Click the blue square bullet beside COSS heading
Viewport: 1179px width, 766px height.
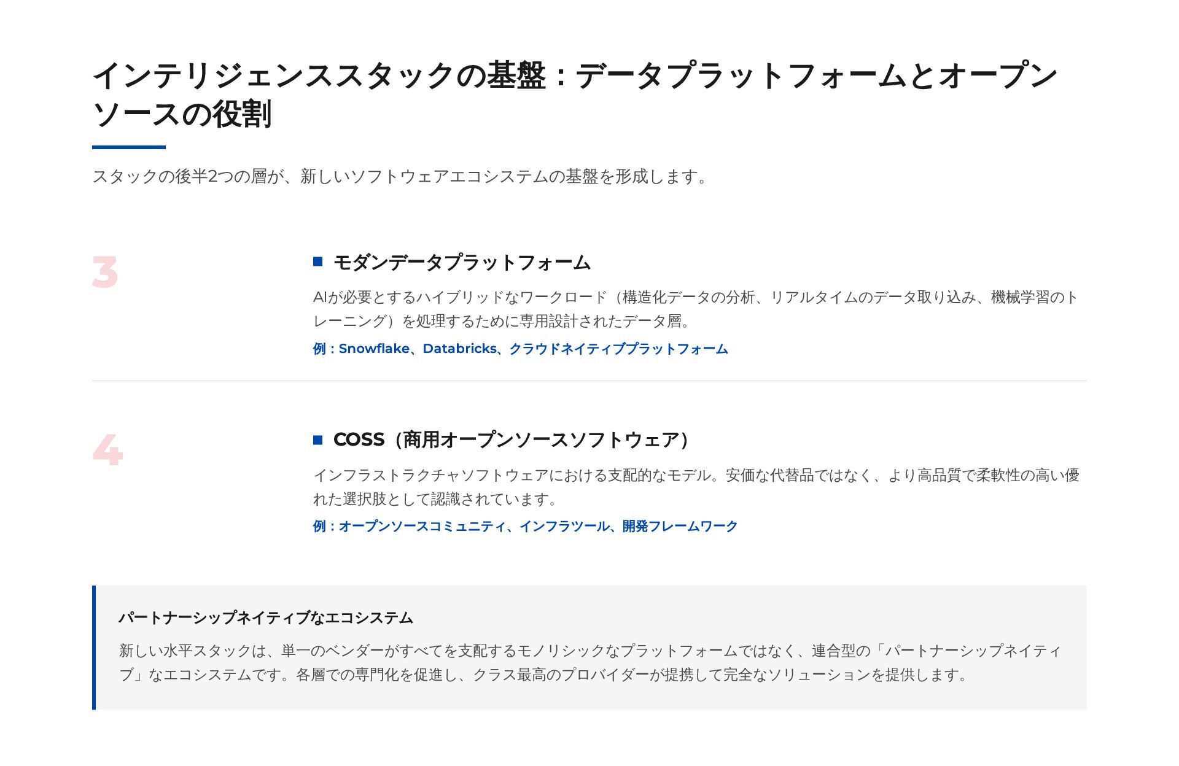[x=317, y=439]
